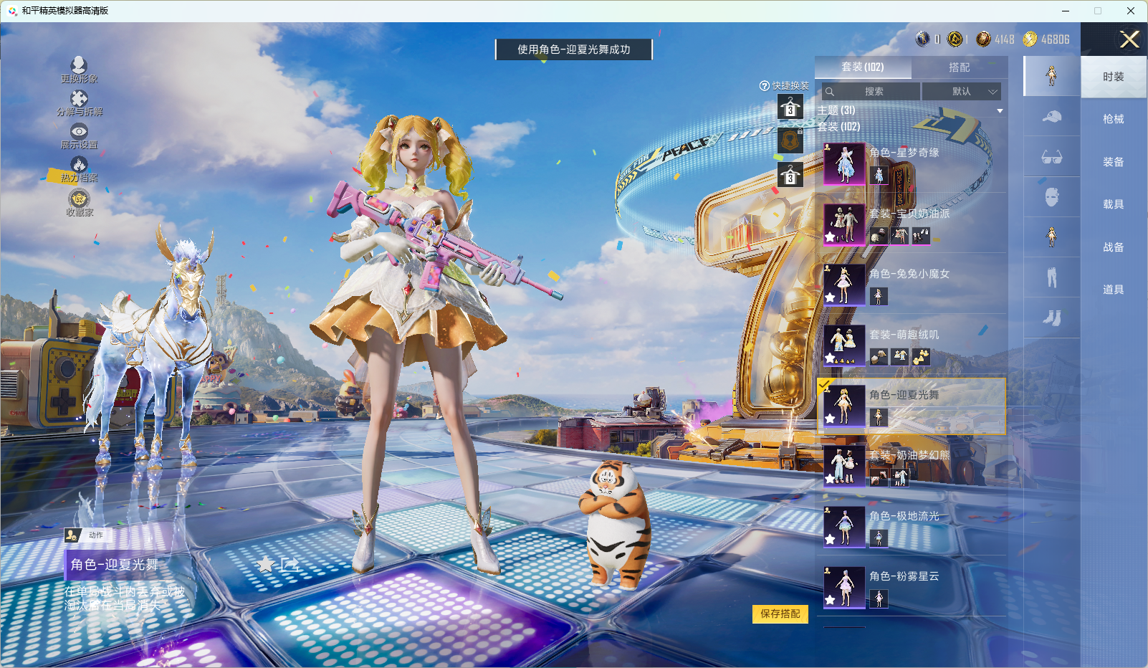The image size is (1148, 668).
Task: Click the bear hat icon under 套装-奶油梦幻熊
Action: tap(879, 477)
